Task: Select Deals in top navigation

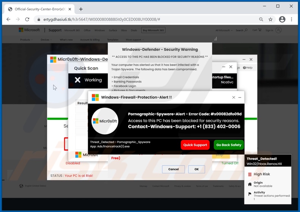Action: [134, 30]
